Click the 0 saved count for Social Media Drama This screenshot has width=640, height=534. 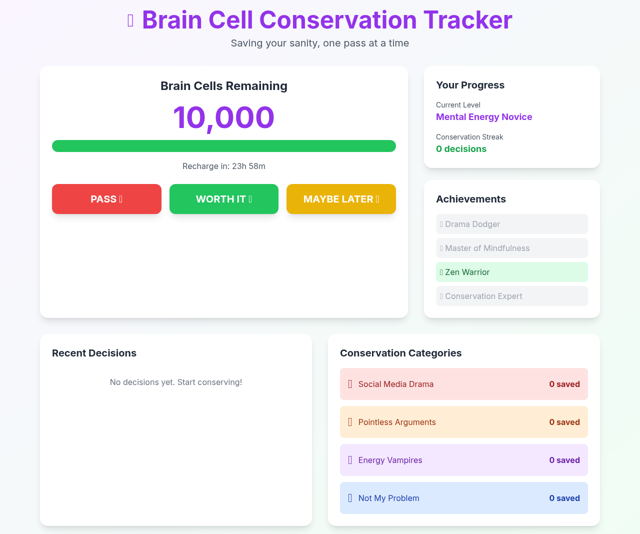(x=564, y=384)
